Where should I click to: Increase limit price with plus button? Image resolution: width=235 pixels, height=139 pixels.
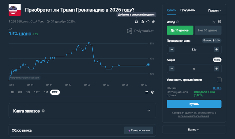click(217, 49)
